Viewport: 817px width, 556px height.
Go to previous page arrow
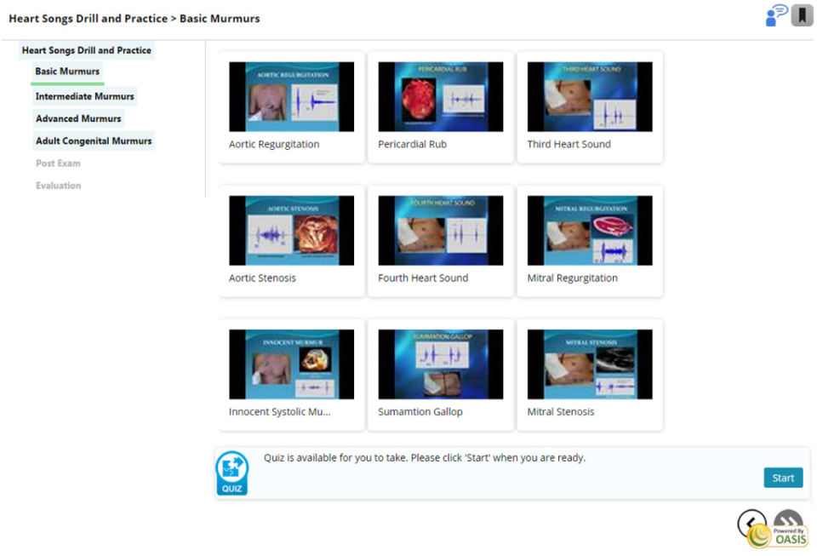tap(751, 523)
